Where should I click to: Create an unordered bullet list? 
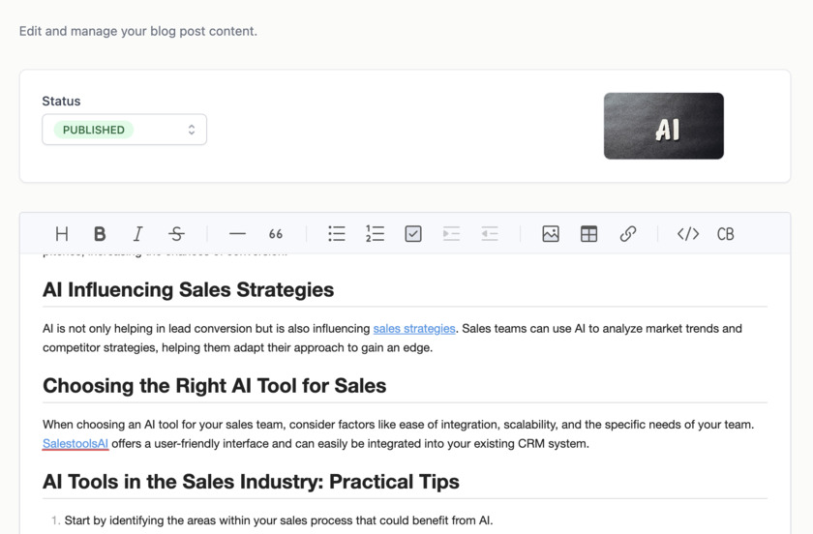pos(337,234)
